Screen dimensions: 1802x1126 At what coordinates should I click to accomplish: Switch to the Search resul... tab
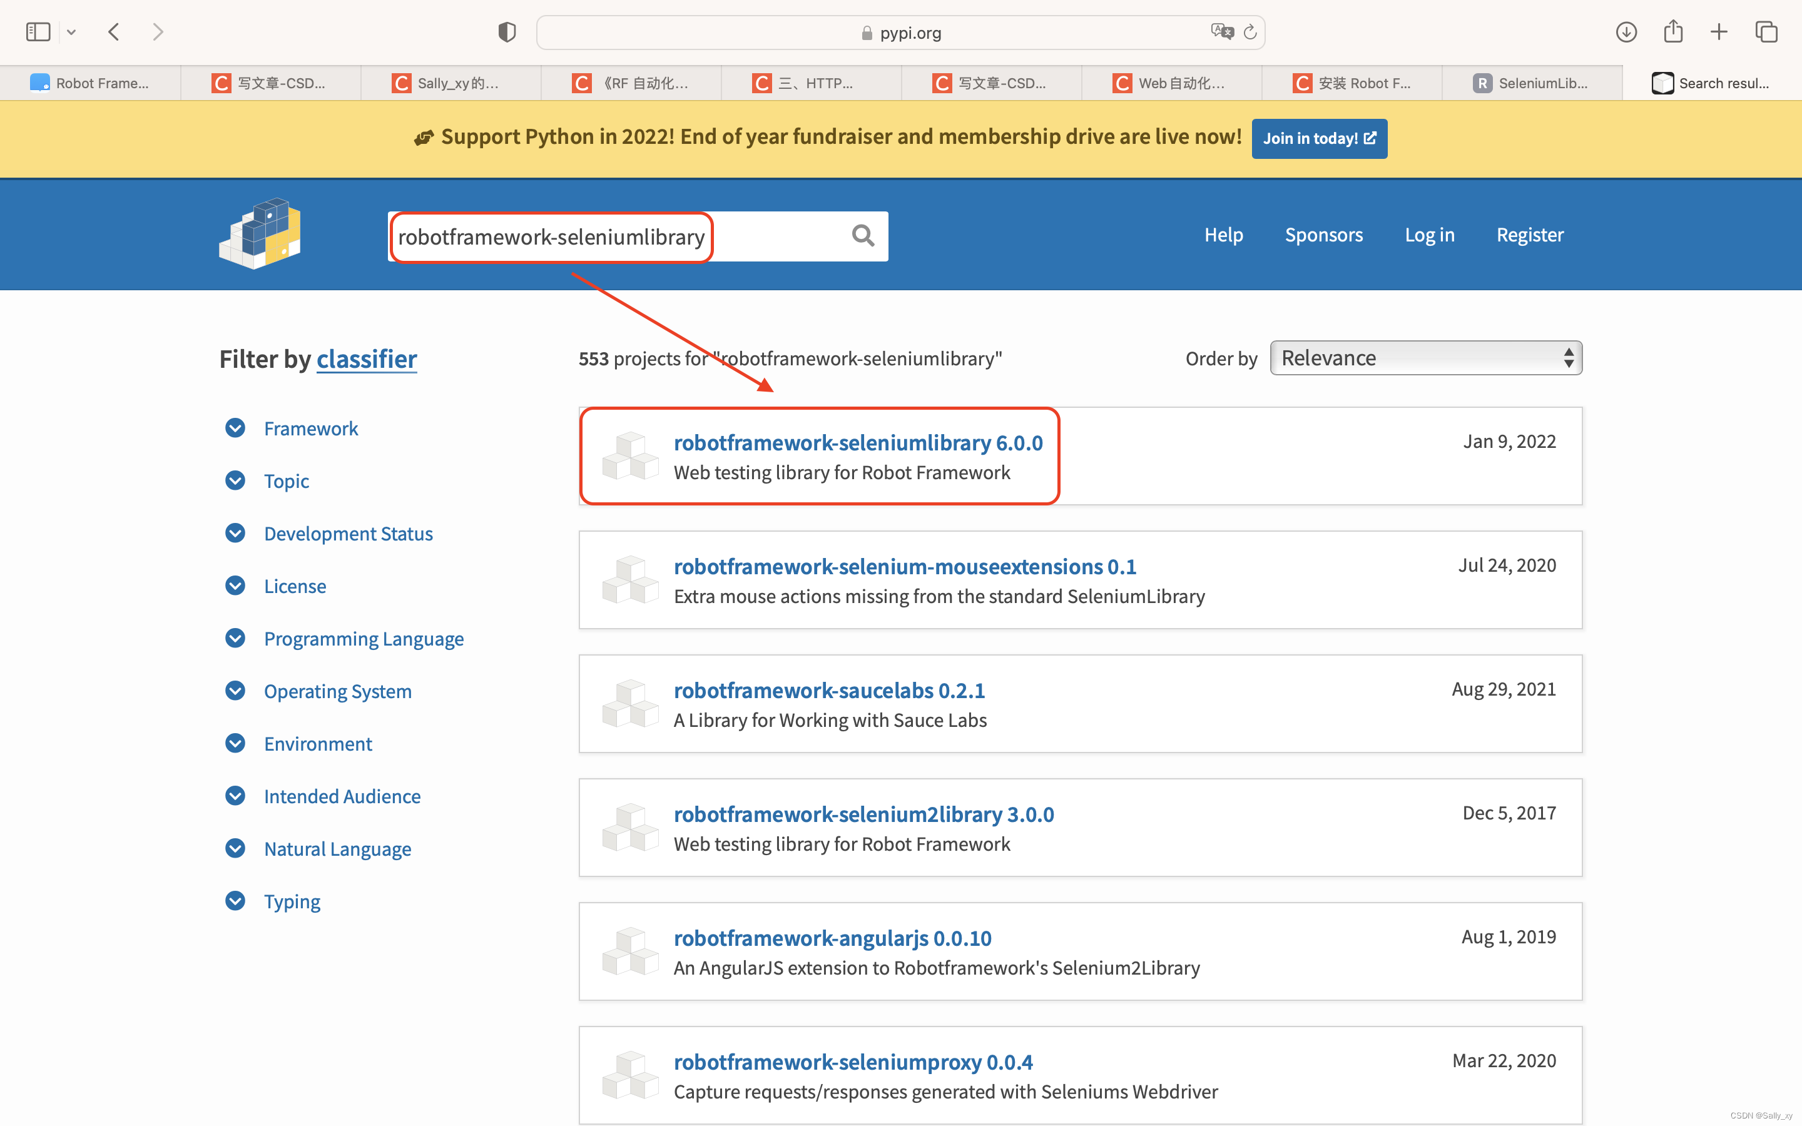pos(1713,83)
